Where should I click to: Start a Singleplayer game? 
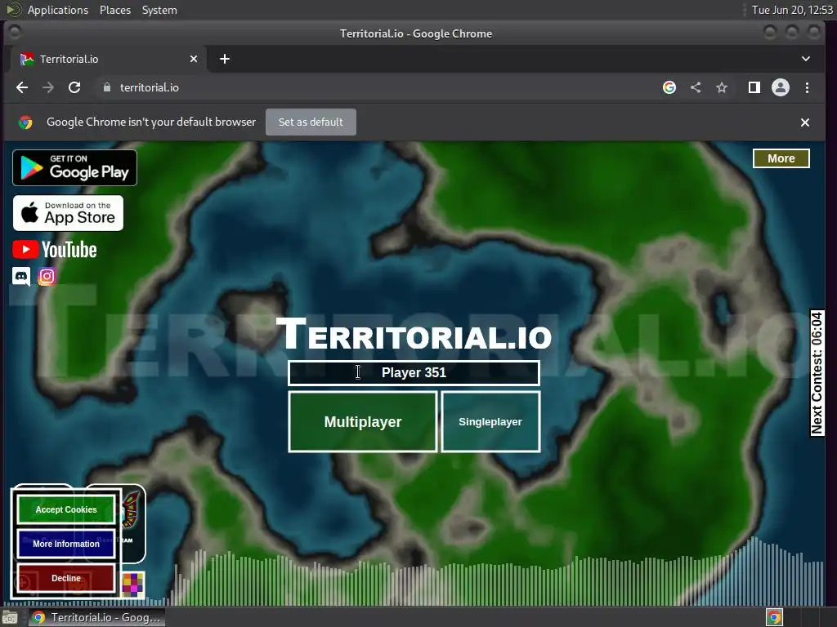[x=490, y=422]
